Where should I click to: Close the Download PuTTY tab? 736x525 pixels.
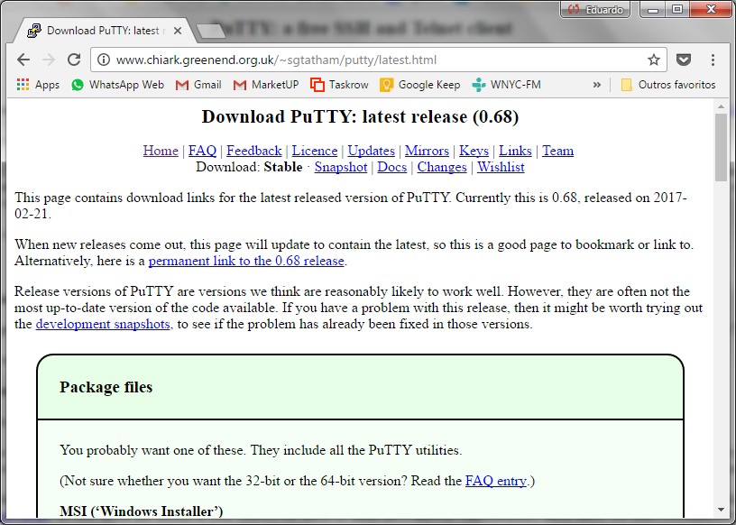click(x=178, y=31)
